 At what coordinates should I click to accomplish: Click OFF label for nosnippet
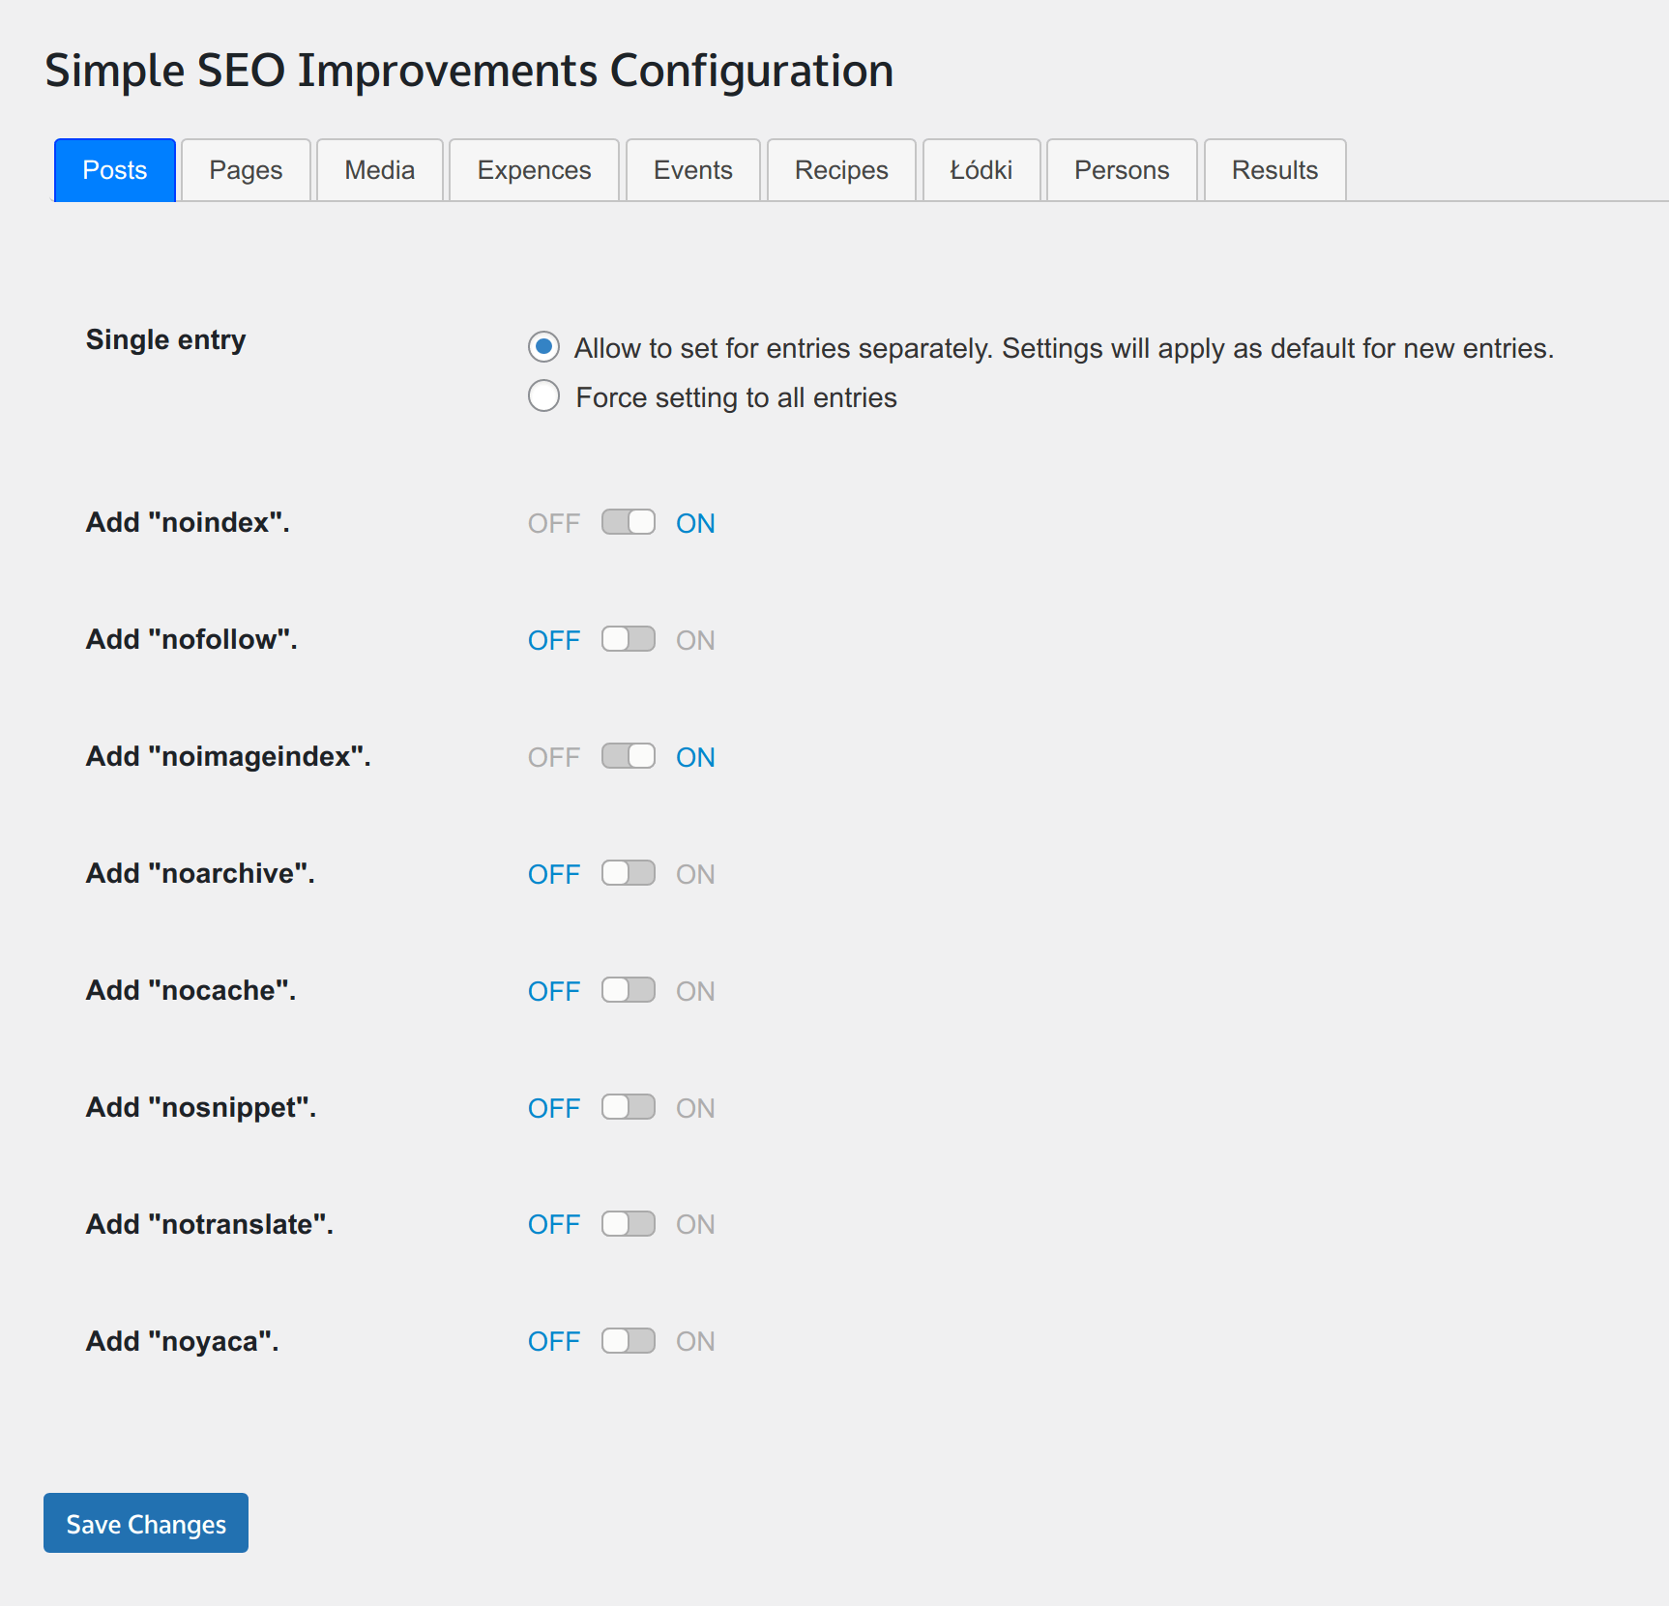[554, 1108]
